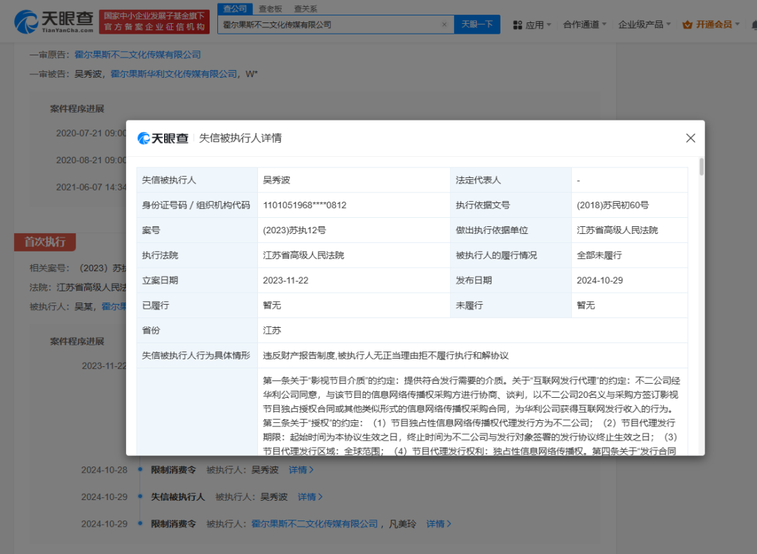Click the crown icon beside 开通会员
757x554 pixels.
click(x=687, y=25)
